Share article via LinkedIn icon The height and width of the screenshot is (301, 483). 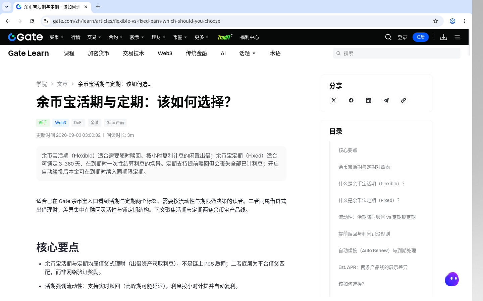(x=369, y=100)
